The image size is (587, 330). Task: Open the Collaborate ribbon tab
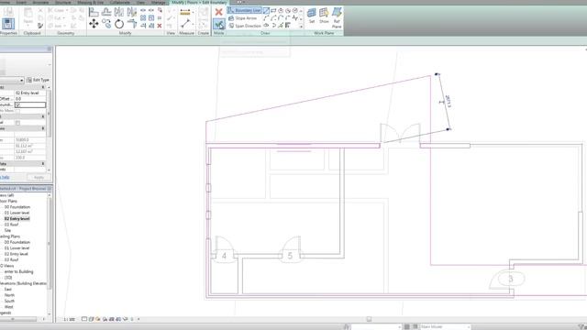coord(120,3)
